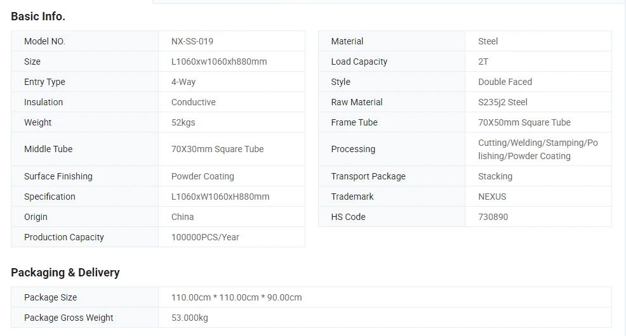Select the 70X50mm Square Tube value
This screenshot has width=626, height=336.
(524, 123)
